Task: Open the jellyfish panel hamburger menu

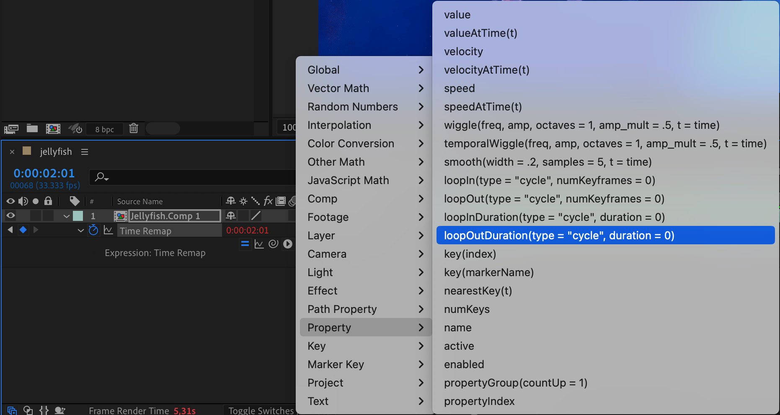Action: click(x=85, y=152)
